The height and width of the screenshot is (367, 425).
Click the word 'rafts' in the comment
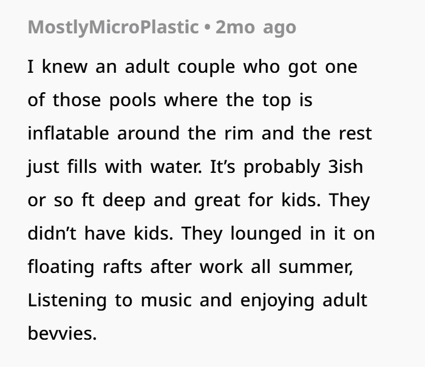122,266
